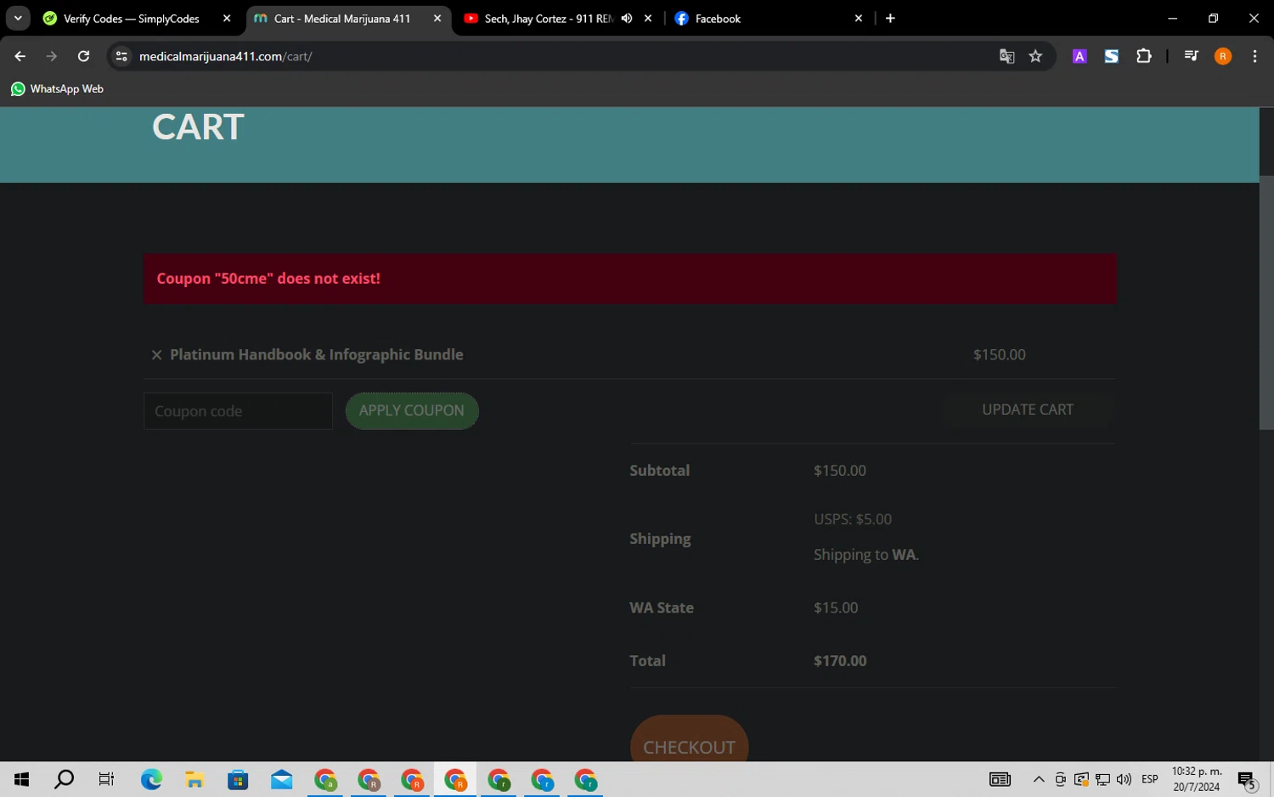
Task: Expand the tab search dropdown arrow
Action: [x=18, y=19]
